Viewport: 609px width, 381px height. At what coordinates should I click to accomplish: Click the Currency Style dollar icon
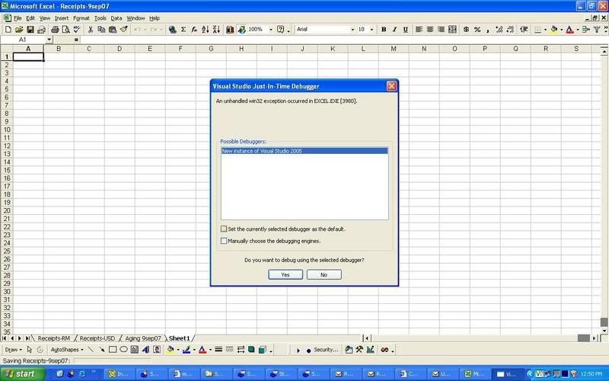coord(466,30)
